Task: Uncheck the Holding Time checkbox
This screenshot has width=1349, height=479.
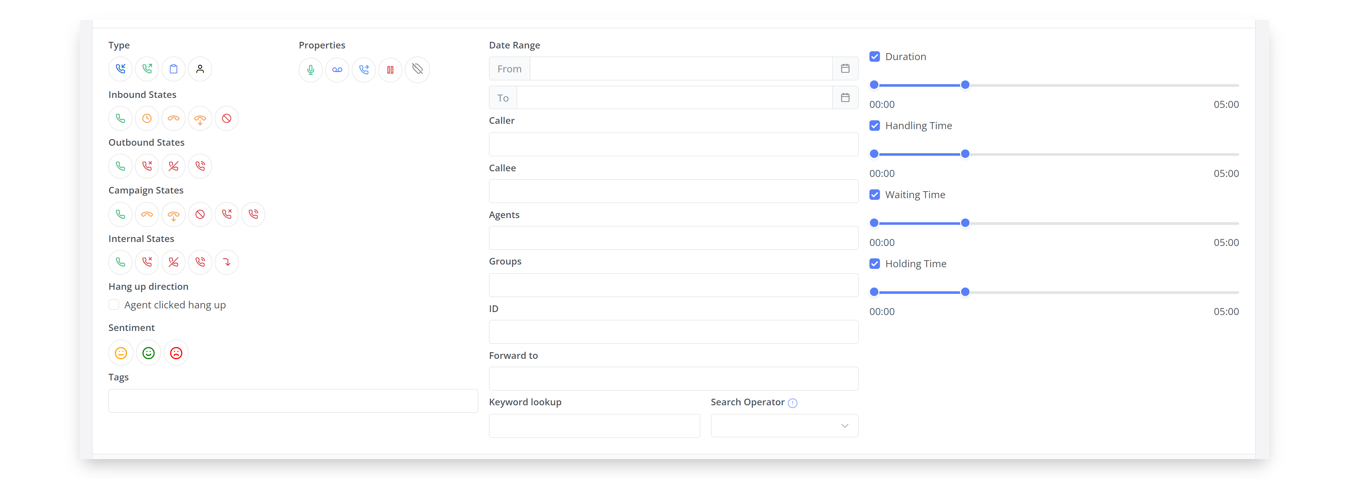Action: [874, 264]
